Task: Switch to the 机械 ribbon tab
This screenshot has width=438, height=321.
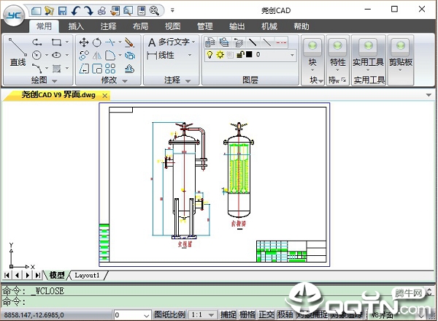Action: 269,26
